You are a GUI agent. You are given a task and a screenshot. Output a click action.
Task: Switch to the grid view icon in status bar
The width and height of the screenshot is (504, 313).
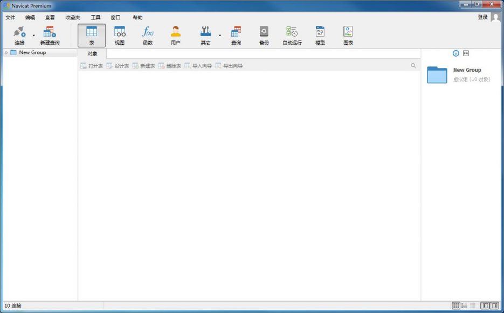point(456,305)
